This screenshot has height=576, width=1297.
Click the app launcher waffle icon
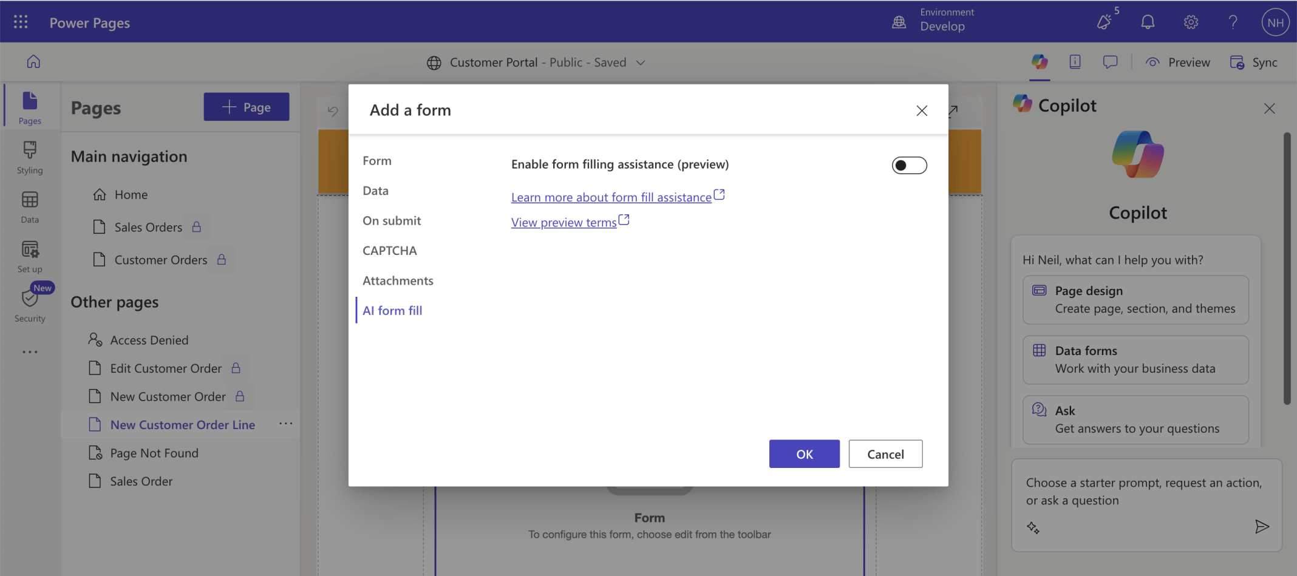21,22
